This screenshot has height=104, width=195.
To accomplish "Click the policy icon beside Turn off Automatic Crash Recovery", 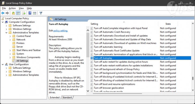I will (x=92, y=32).
